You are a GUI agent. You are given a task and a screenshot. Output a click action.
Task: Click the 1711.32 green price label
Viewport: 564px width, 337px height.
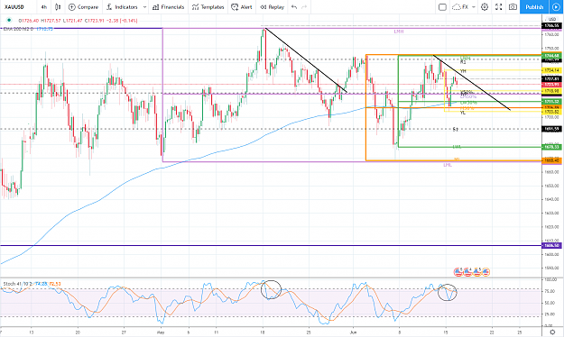point(551,102)
